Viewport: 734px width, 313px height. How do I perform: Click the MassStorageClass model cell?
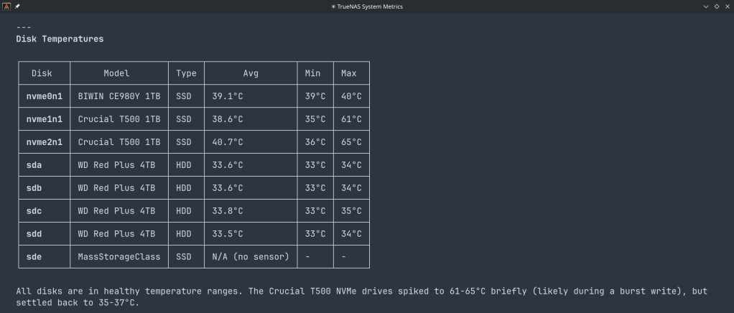point(119,257)
